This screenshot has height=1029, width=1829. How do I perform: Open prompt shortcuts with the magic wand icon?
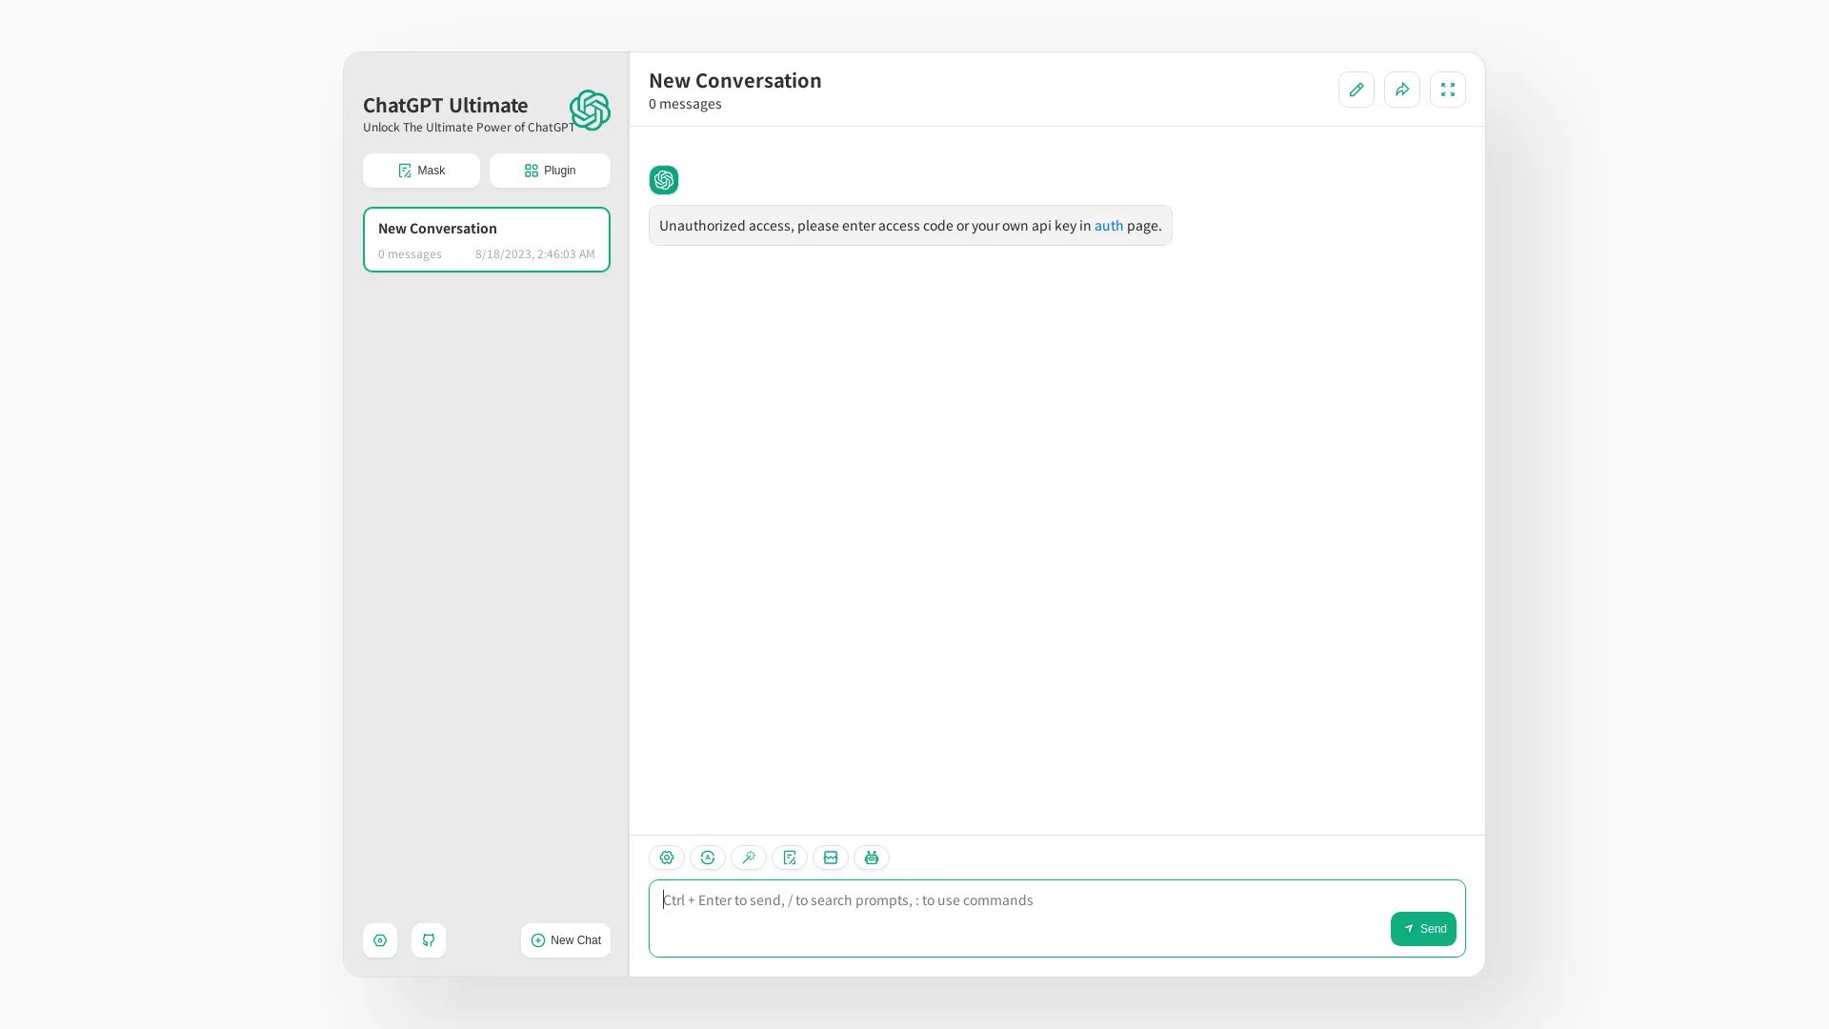(x=749, y=857)
